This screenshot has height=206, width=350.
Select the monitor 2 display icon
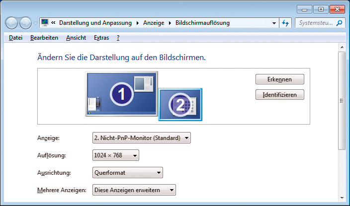click(x=180, y=104)
